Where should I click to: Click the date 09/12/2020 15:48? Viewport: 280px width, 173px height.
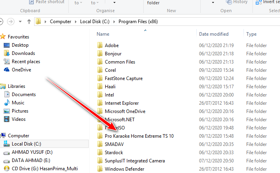(x=216, y=136)
